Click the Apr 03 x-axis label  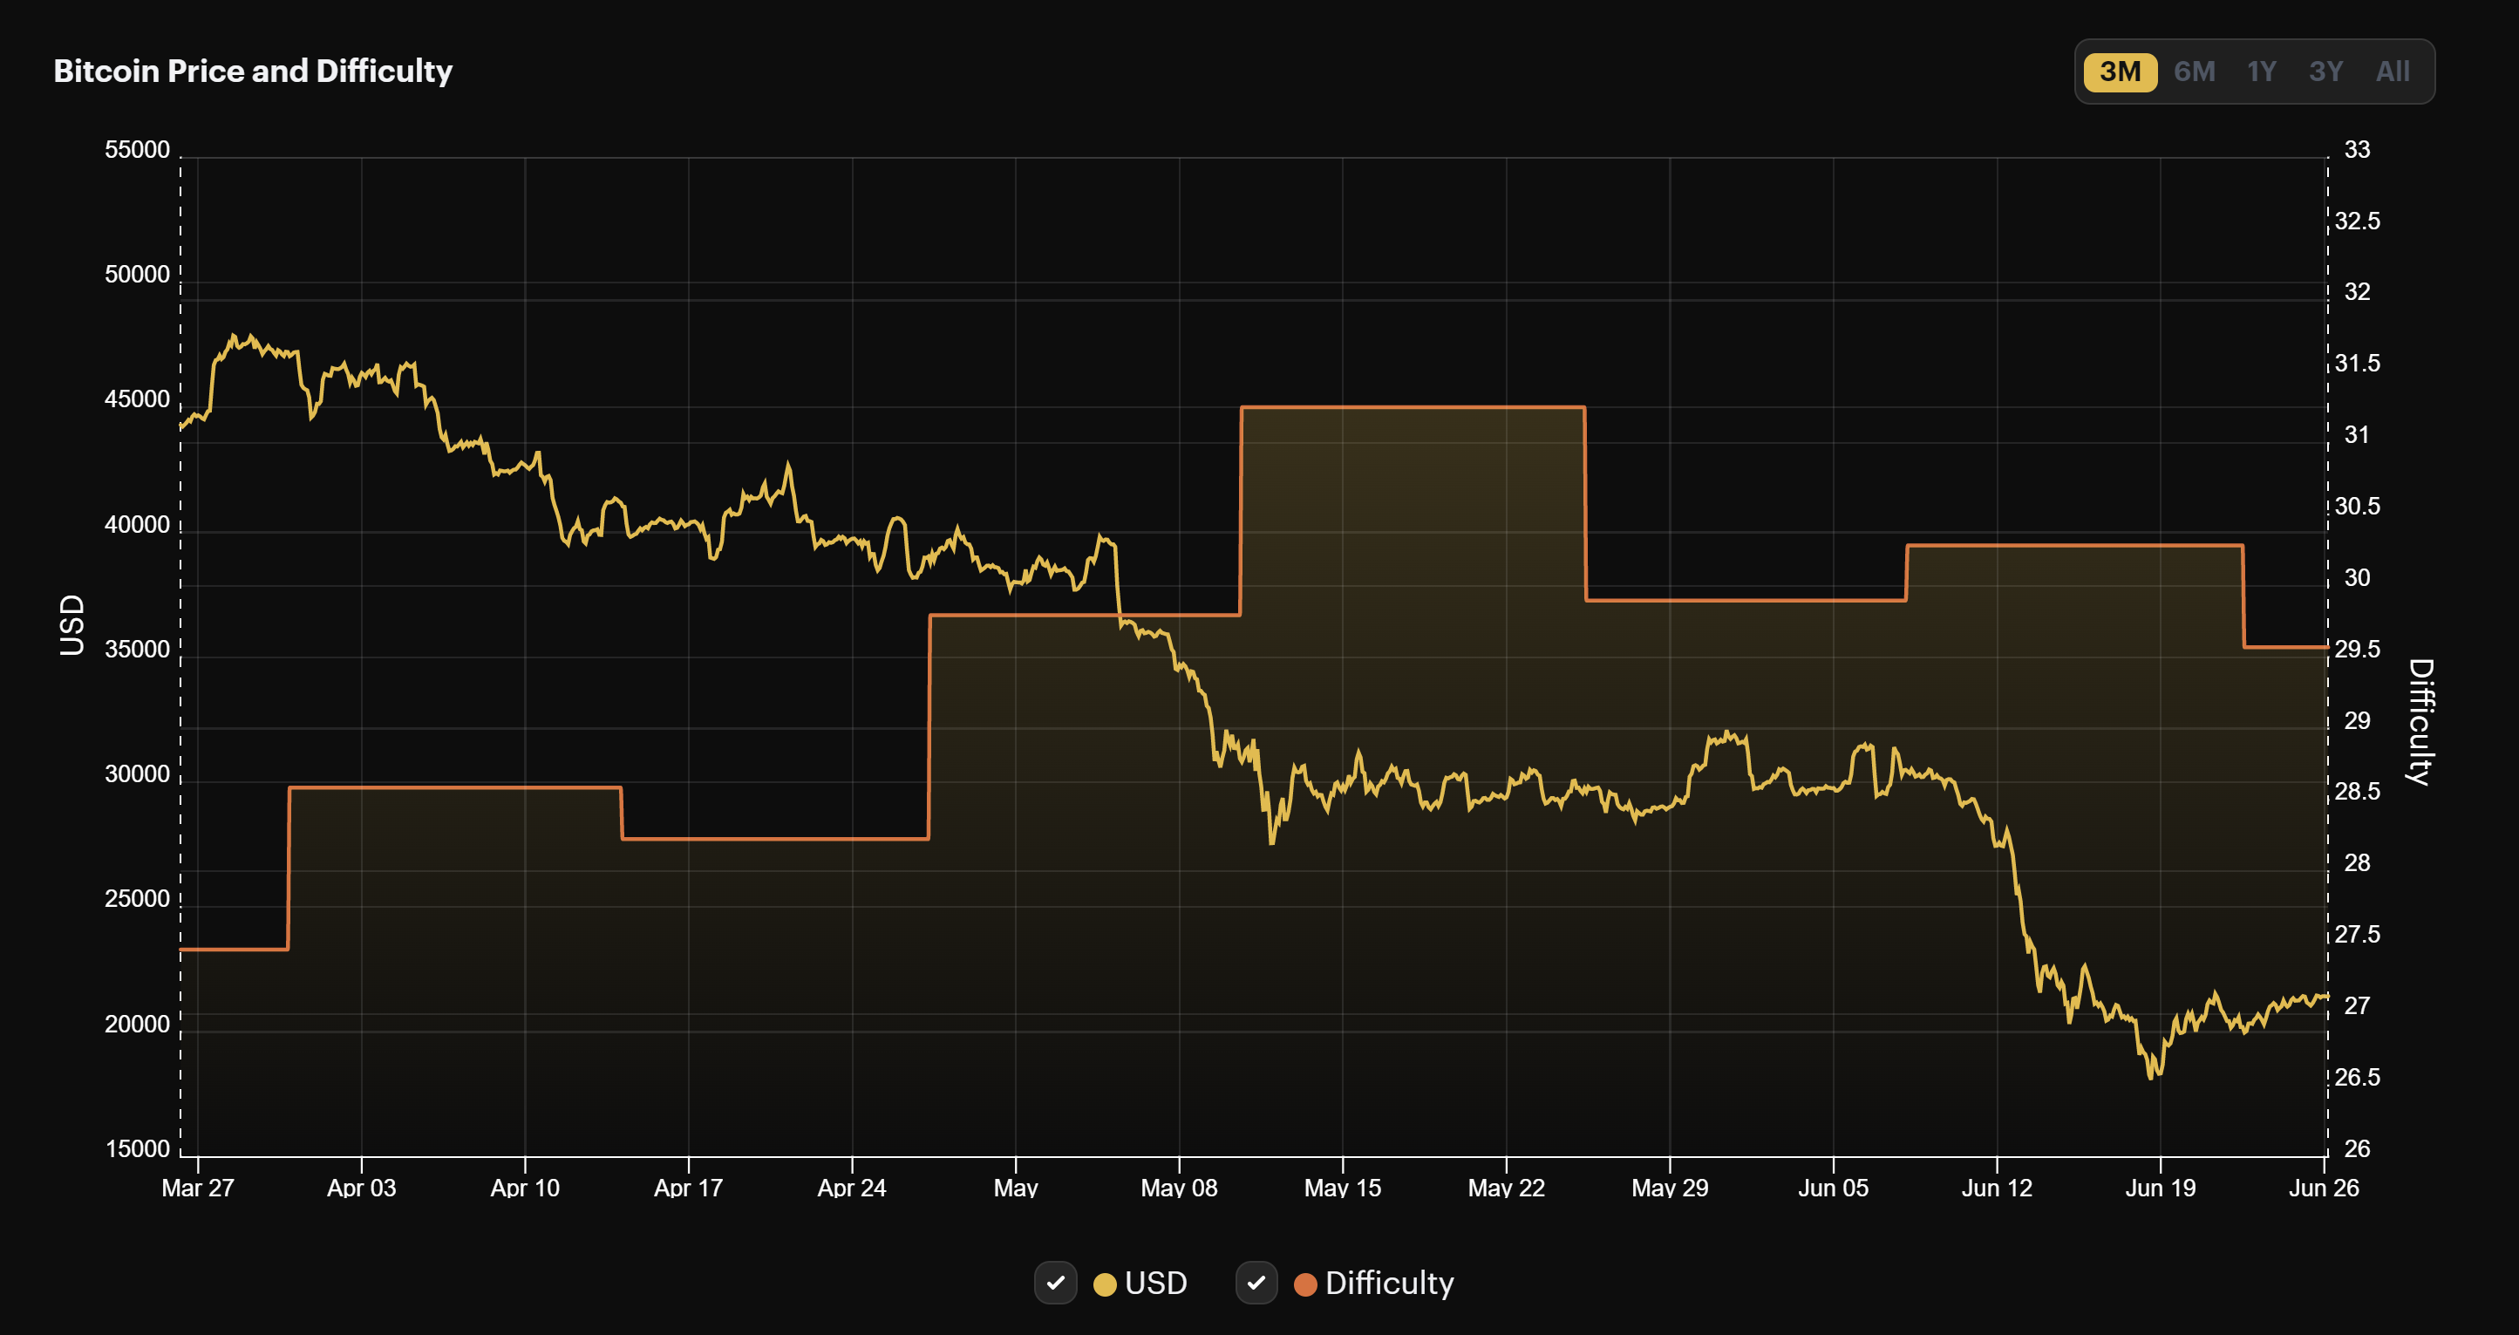tap(361, 1188)
